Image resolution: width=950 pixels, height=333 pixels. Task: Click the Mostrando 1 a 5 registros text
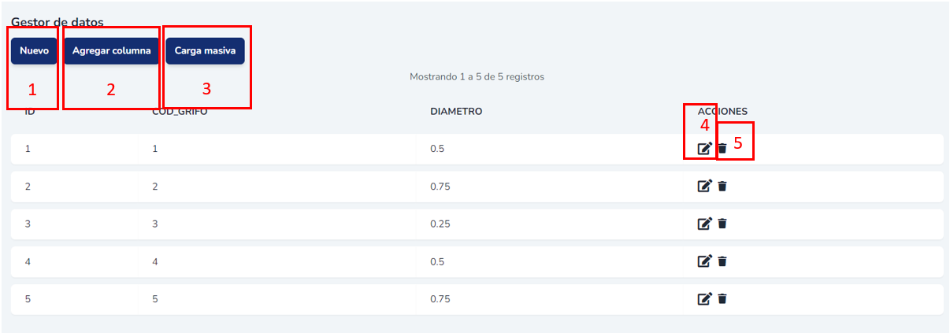click(477, 77)
